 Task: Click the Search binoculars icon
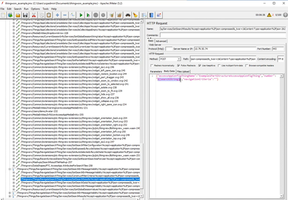[128, 15]
